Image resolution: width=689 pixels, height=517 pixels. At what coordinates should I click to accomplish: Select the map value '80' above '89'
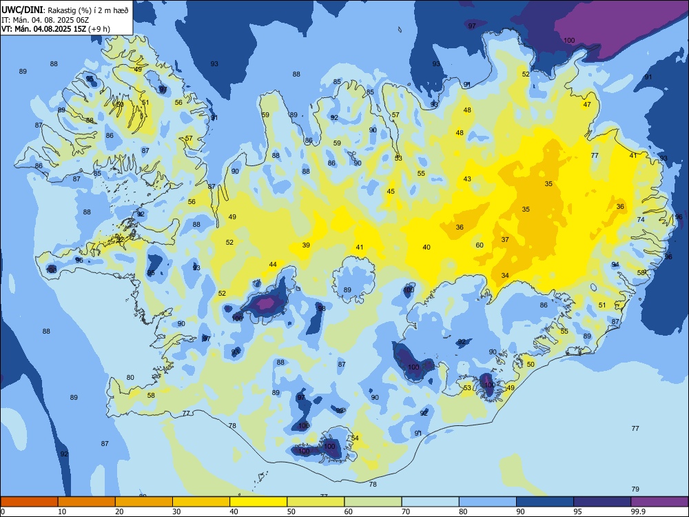pyautogui.click(x=130, y=378)
